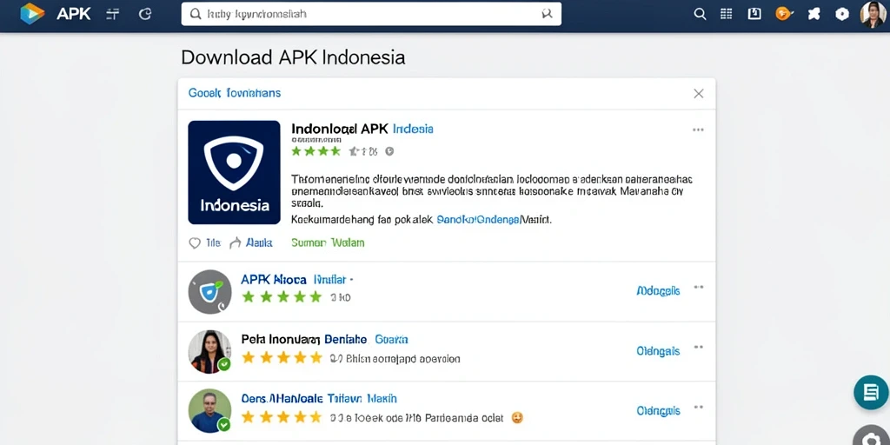
Task: Close the panel with the X icon
Action: tap(699, 94)
